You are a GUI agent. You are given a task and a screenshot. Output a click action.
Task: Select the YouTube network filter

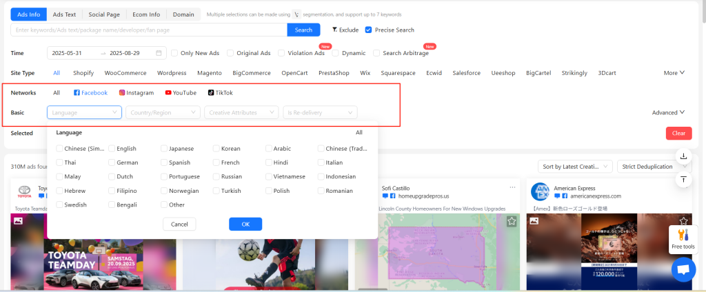tap(181, 93)
